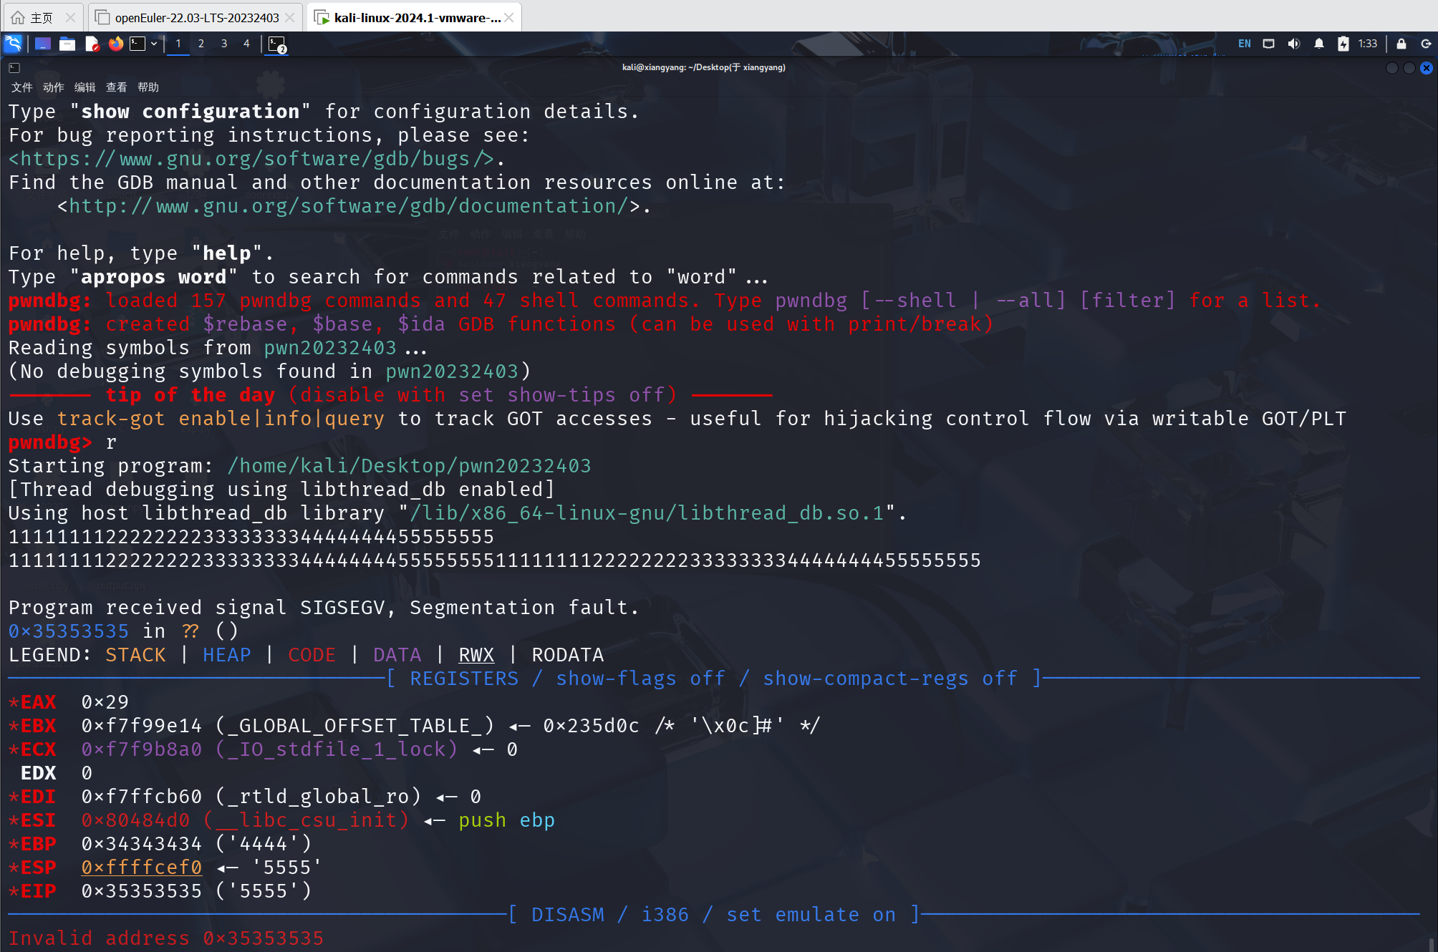This screenshot has height=952, width=1438.
Task: Click the gdb bugs URL link
Action: 251,159
